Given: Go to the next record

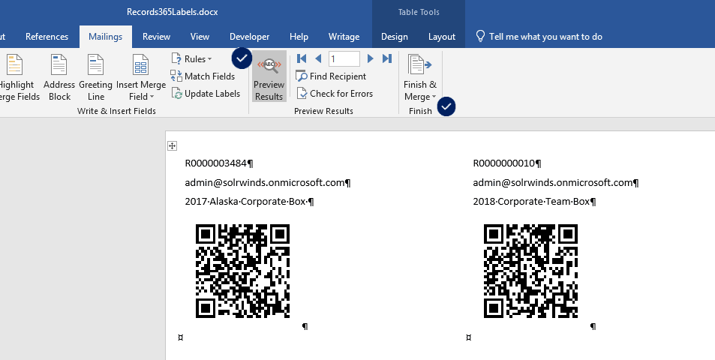Looking at the screenshot, I should click(x=371, y=58).
